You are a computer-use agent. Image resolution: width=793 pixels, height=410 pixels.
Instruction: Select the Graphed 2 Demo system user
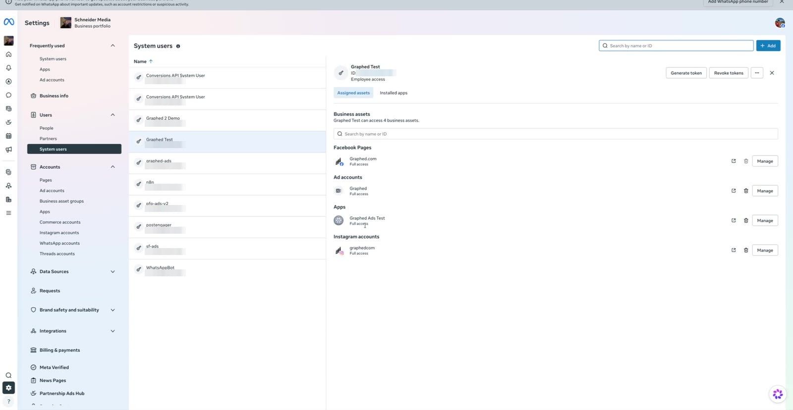227,120
